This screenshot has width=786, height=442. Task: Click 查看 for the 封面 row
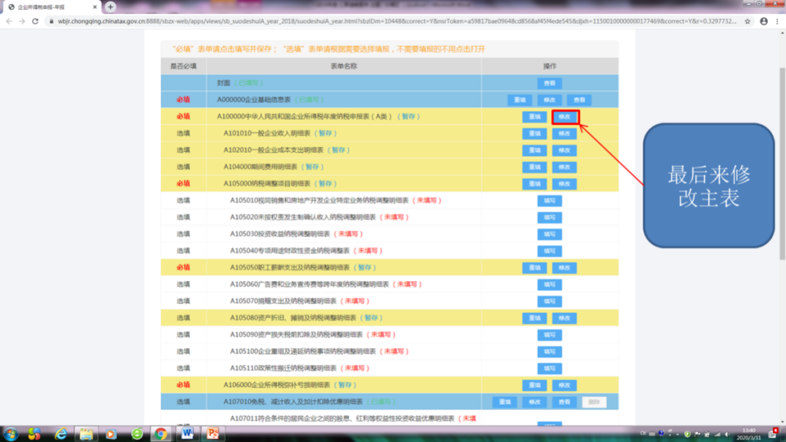549,83
